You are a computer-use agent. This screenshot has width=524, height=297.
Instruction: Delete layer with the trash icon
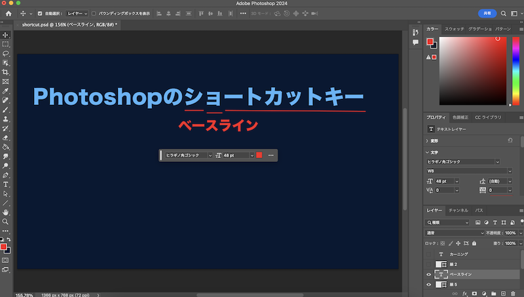(513, 294)
